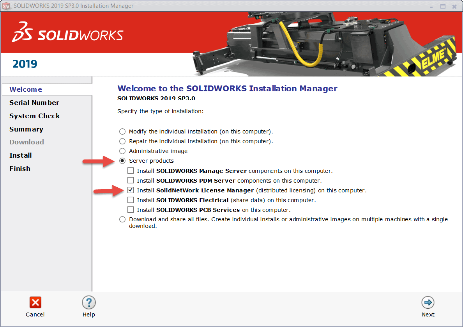
Task: Jump to the Install step
Action: [x=20, y=155]
